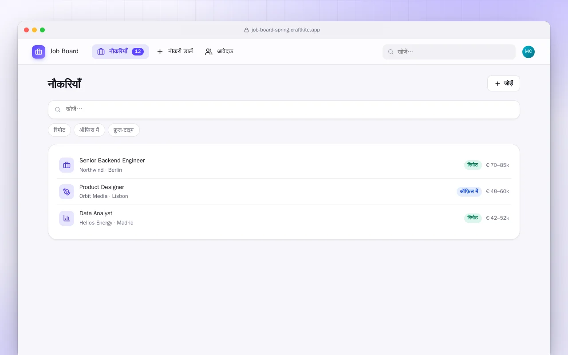Focus the top navigation search field
This screenshot has height=355, width=568.
coord(449,52)
